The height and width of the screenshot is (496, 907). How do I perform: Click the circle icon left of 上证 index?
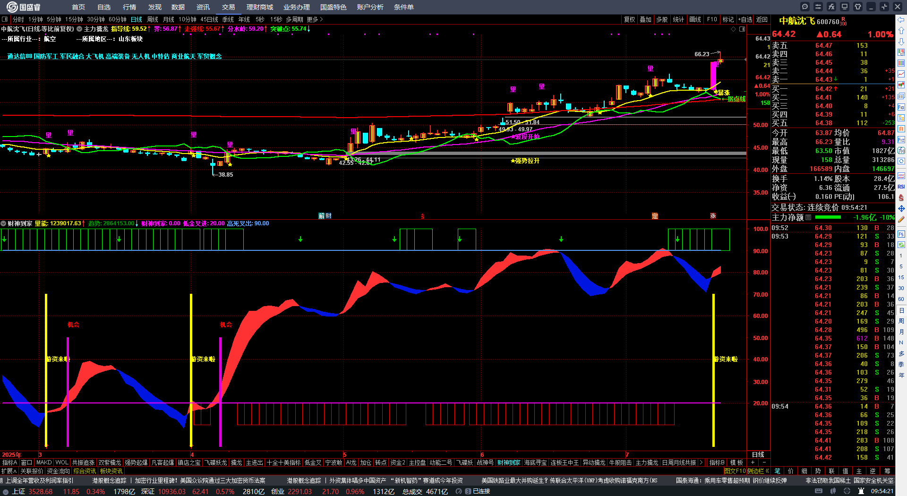pyautogui.click(x=6, y=491)
